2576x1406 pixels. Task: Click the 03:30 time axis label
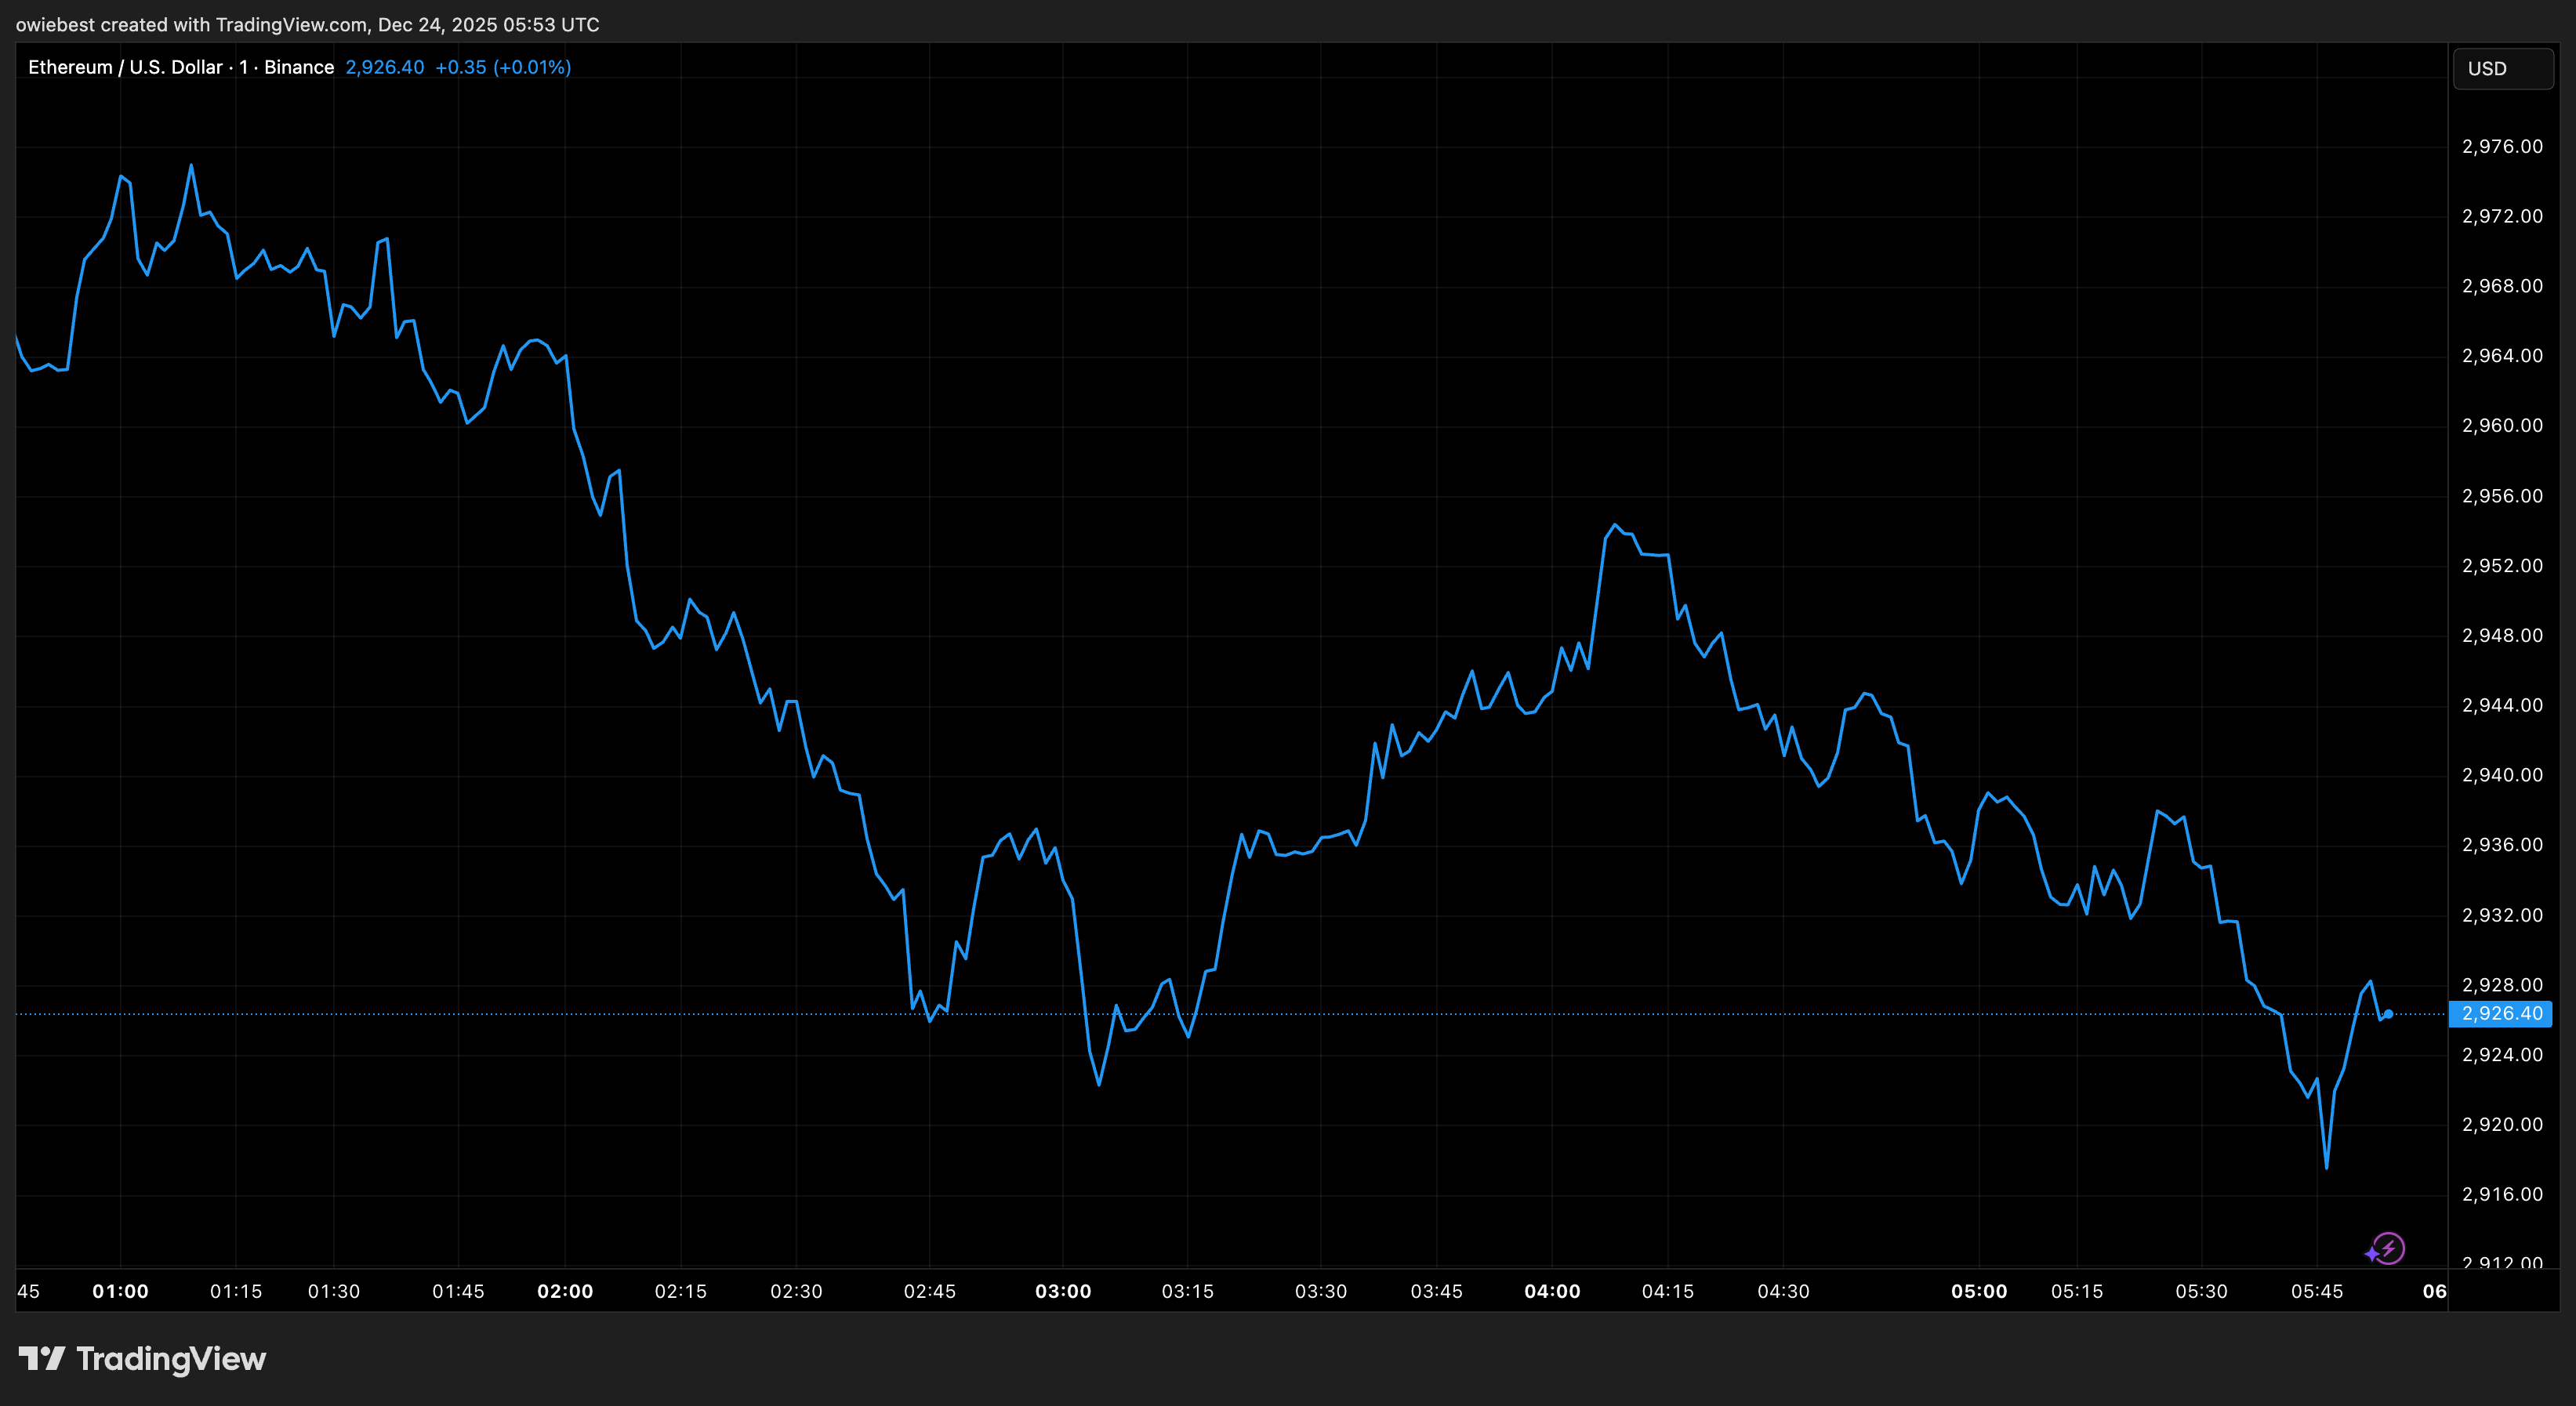[1321, 1292]
